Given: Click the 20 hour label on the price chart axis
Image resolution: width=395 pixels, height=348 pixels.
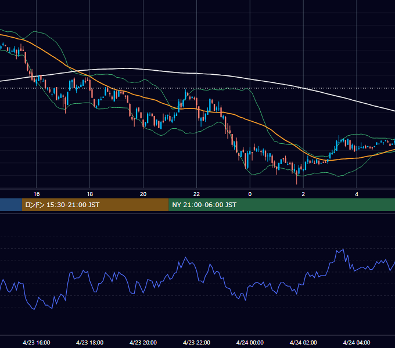Looking at the screenshot, I should 143,194.
